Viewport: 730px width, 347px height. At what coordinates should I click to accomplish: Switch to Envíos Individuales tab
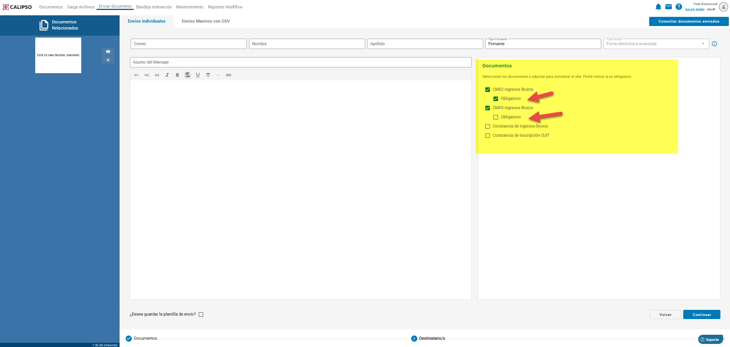(x=147, y=21)
